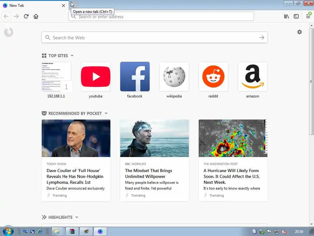The height and width of the screenshot is (236, 314).
Task: Open the 192.168.1.1 top site thumbnail
Action: pos(56,77)
